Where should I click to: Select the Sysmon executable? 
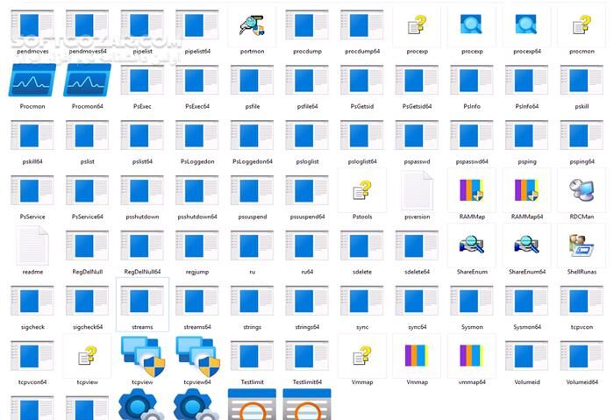pos(471,303)
